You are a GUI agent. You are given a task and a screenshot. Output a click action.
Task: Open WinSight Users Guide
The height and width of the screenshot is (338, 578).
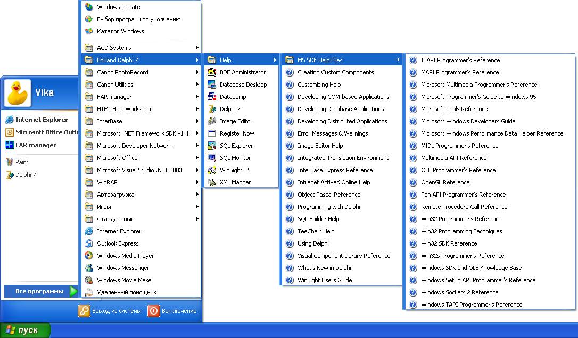coord(342,280)
